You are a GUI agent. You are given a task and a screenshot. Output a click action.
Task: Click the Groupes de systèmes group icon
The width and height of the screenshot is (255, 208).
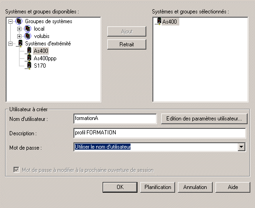click(19, 21)
